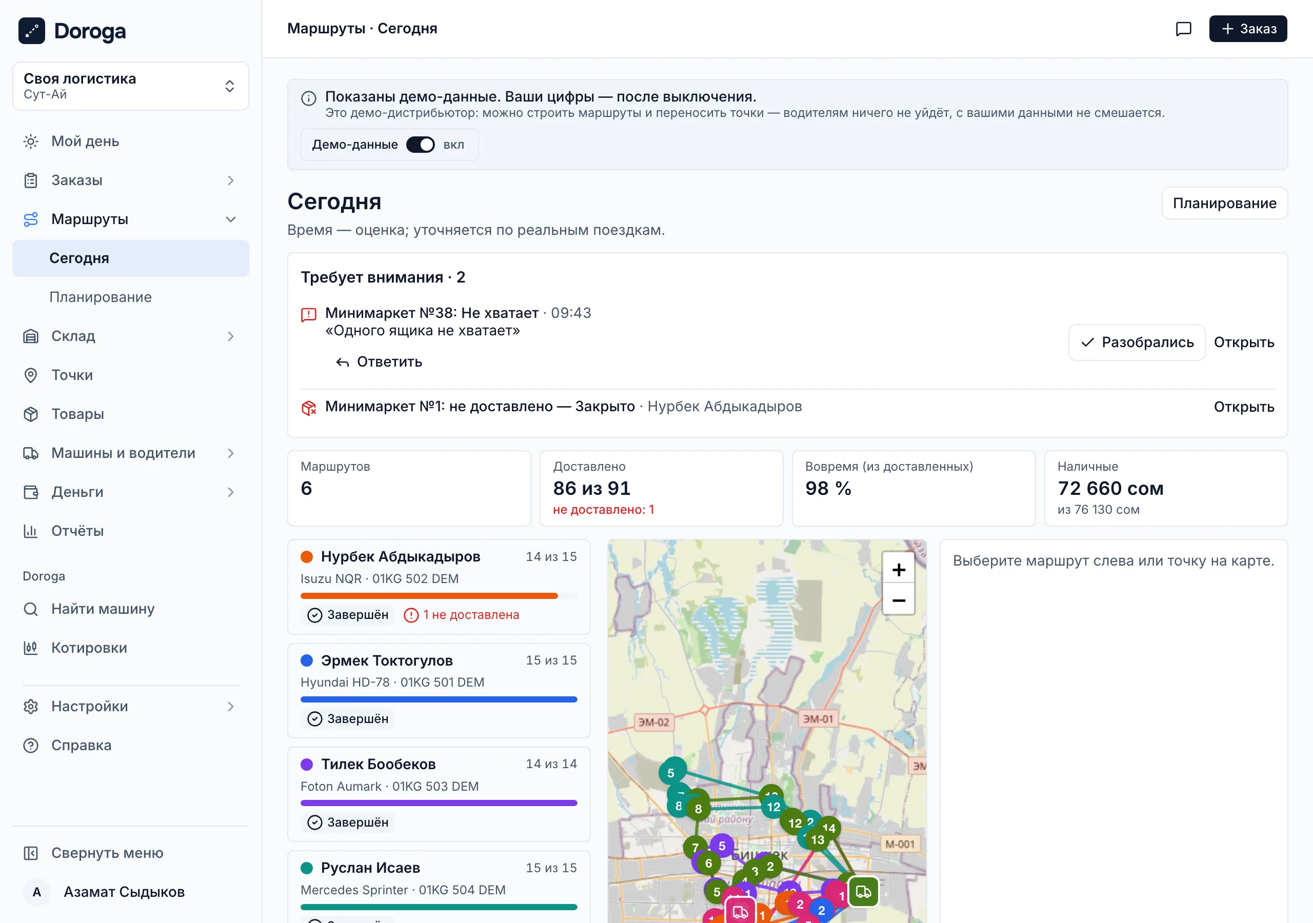This screenshot has width=1313, height=923.
Task: Zoom in on the map
Action: click(x=899, y=570)
